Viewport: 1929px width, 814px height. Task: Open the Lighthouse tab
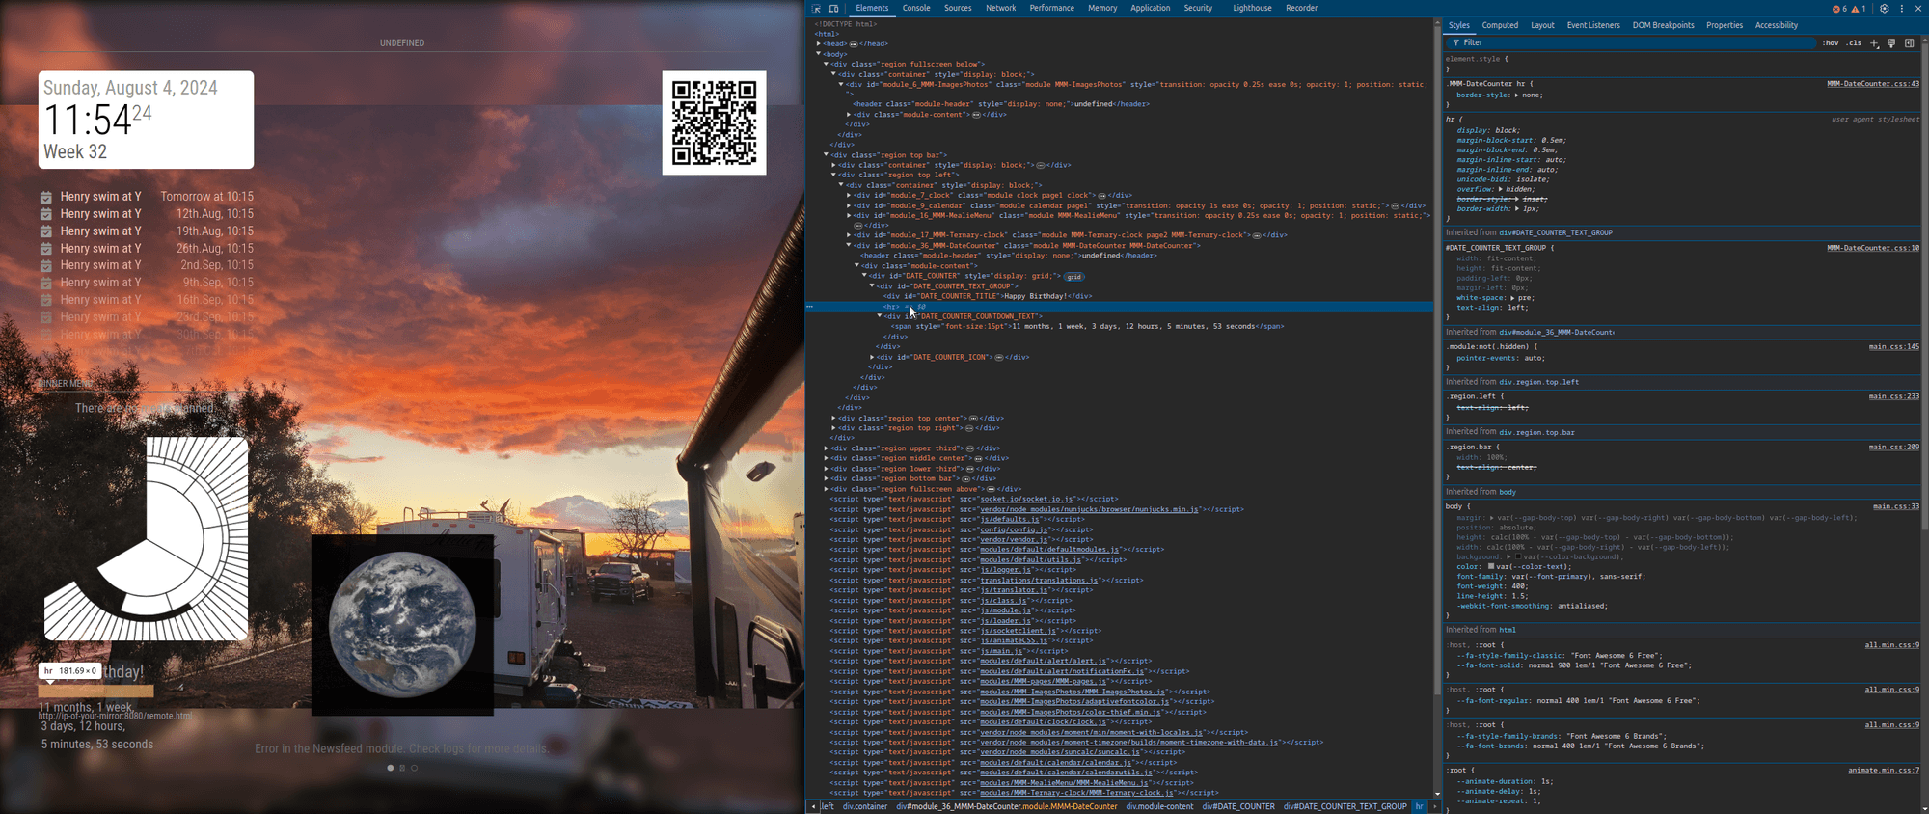click(1252, 8)
